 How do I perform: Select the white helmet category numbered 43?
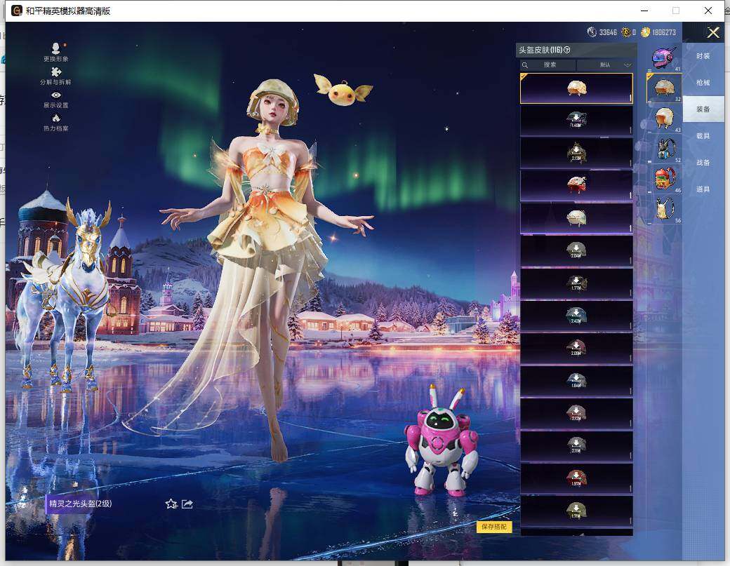pos(664,119)
